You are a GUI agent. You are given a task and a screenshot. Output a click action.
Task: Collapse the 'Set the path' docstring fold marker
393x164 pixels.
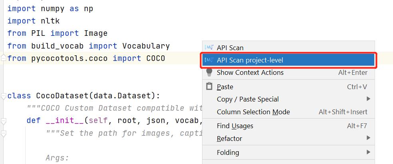[x=4, y=133]
